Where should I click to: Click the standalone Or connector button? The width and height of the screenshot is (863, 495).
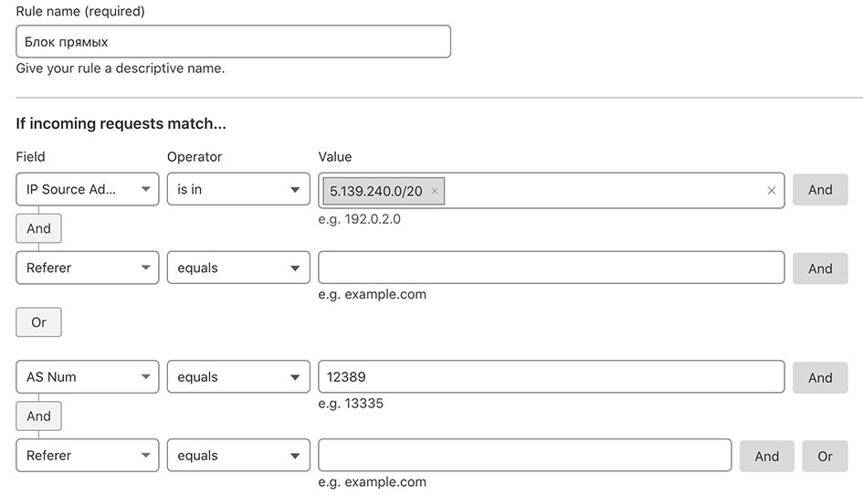click(38, 322)
